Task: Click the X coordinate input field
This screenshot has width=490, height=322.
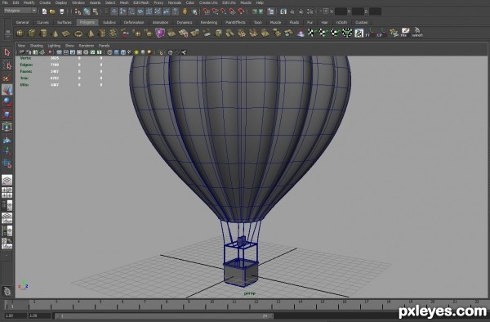Action: [341, 11]
